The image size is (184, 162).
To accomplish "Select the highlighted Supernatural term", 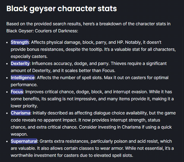I will 24,141.
